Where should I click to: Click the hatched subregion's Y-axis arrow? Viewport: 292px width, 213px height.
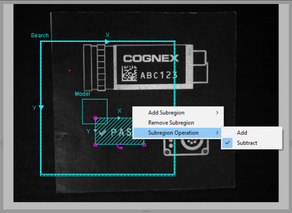coord(95,130)
